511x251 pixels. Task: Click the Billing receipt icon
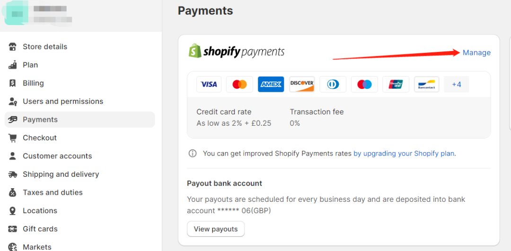coord(12,83)
